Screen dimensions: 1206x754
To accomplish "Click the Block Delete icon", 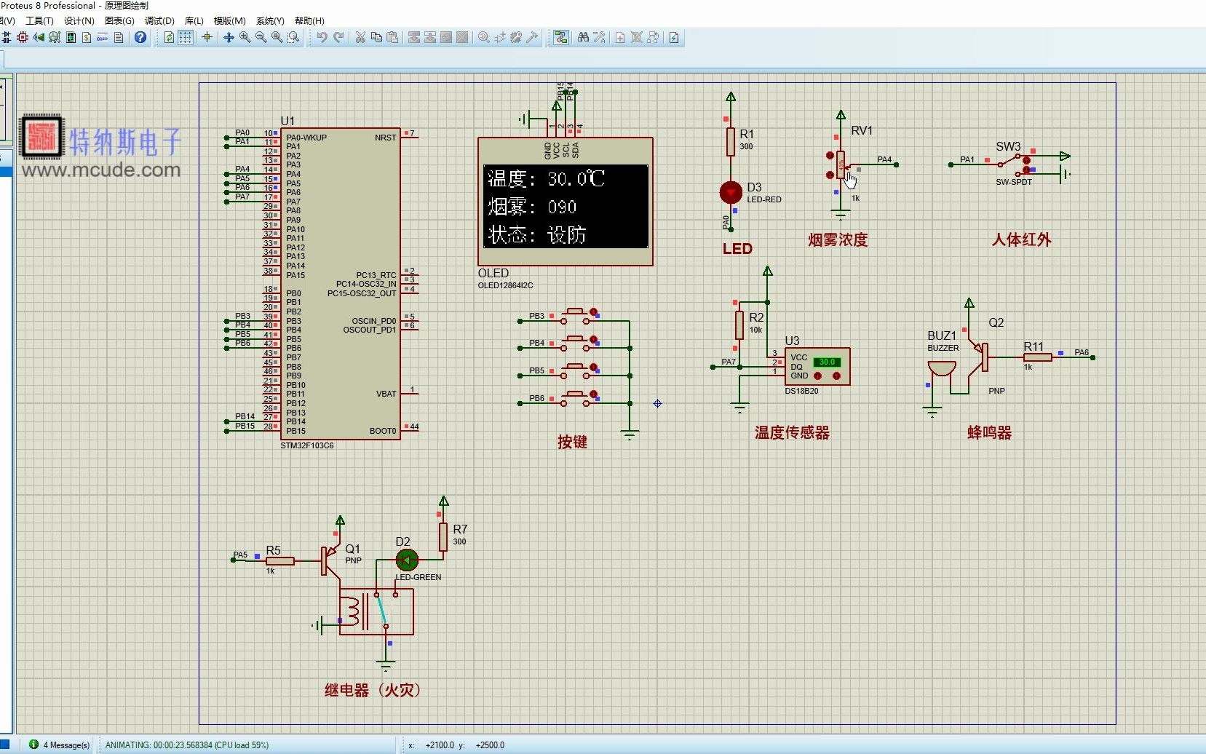I will tap(462, 37).
